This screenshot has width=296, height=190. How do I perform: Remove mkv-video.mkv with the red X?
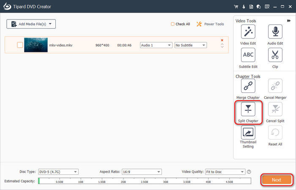coord(222,40)
